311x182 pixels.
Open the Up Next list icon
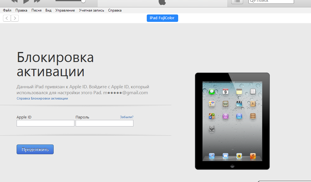tap(237, 1)
